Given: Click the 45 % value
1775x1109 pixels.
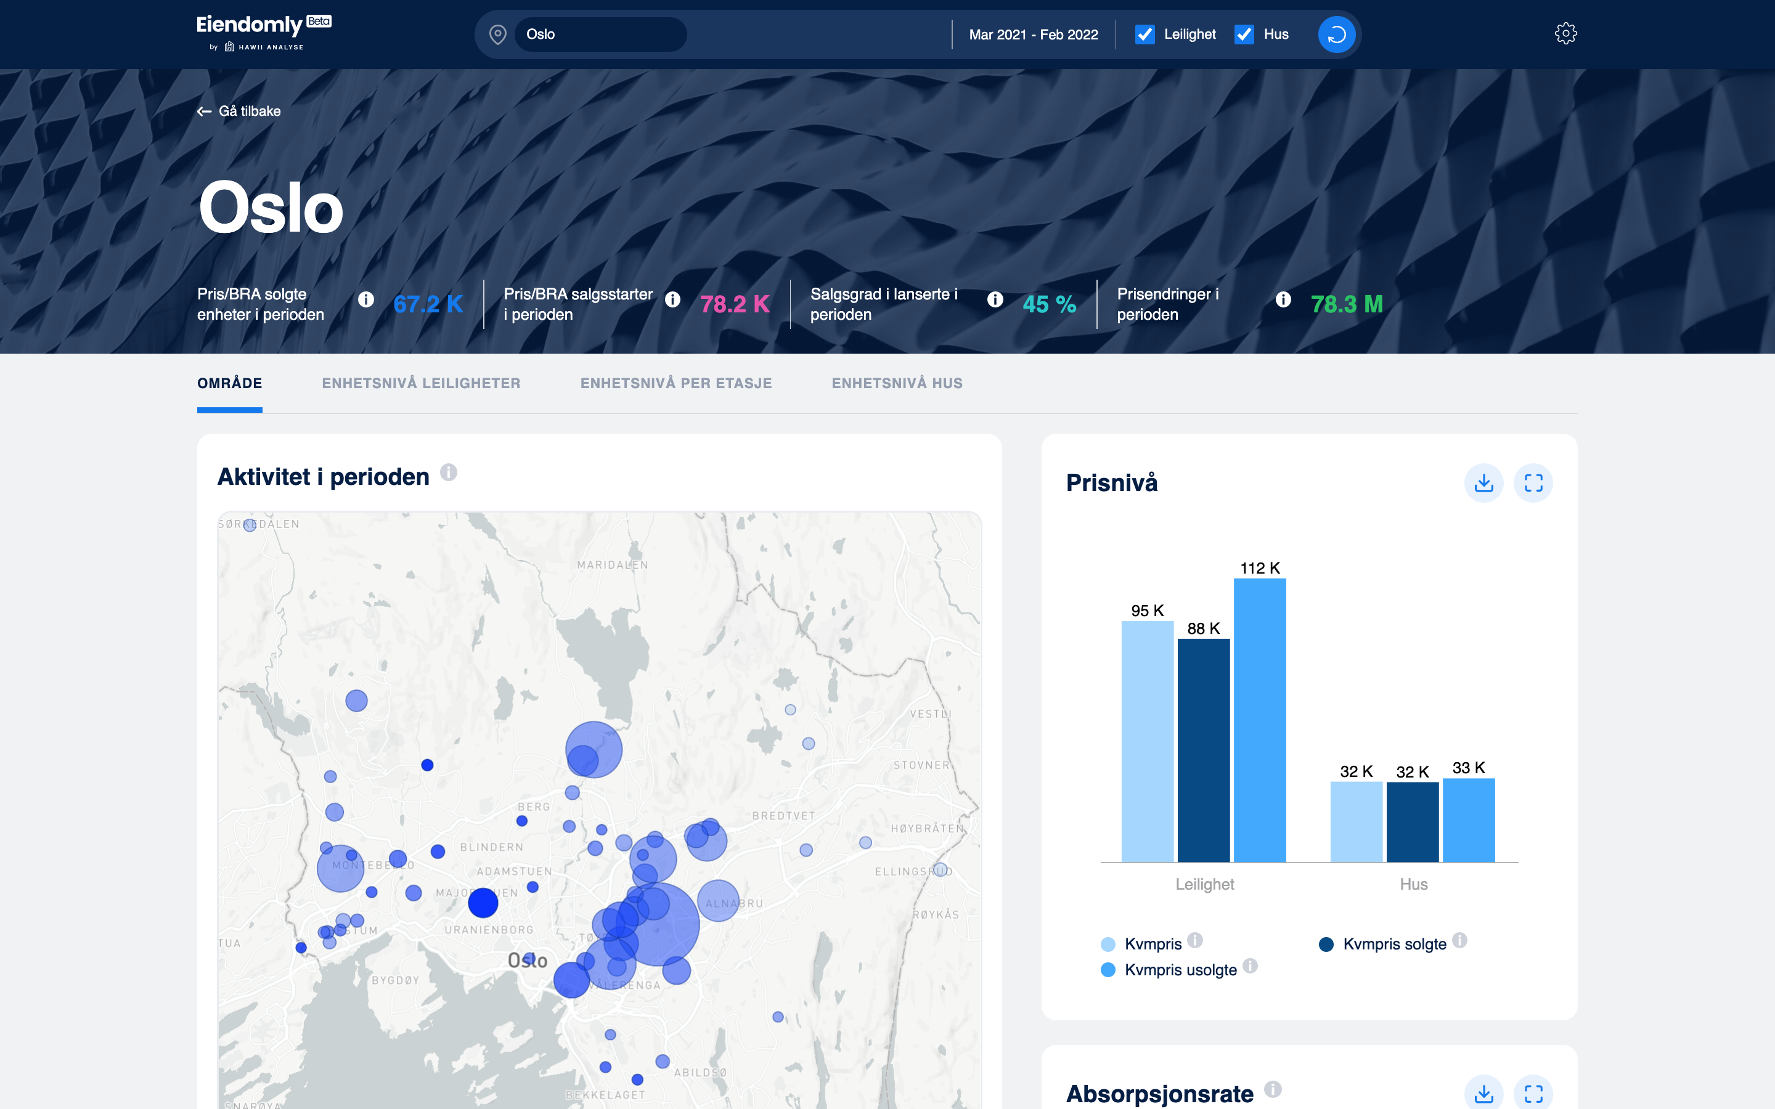Looking at the screenshot, I should 1050,304.
